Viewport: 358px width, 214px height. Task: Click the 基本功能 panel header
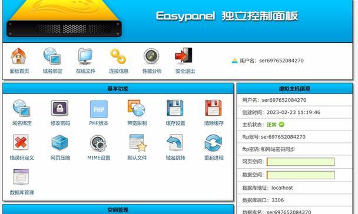(x=118, y=89)
